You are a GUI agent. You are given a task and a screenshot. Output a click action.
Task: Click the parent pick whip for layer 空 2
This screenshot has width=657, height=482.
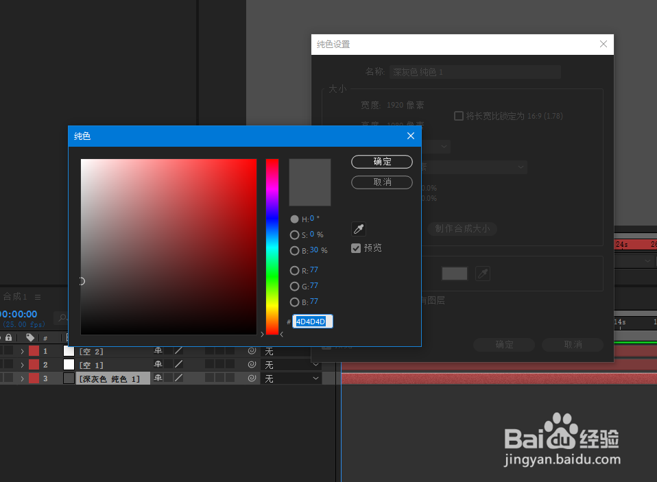click(x=252, y=351)
